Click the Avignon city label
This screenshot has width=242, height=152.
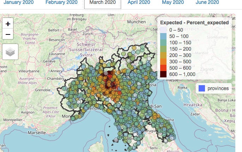click(x=28, y=112)
